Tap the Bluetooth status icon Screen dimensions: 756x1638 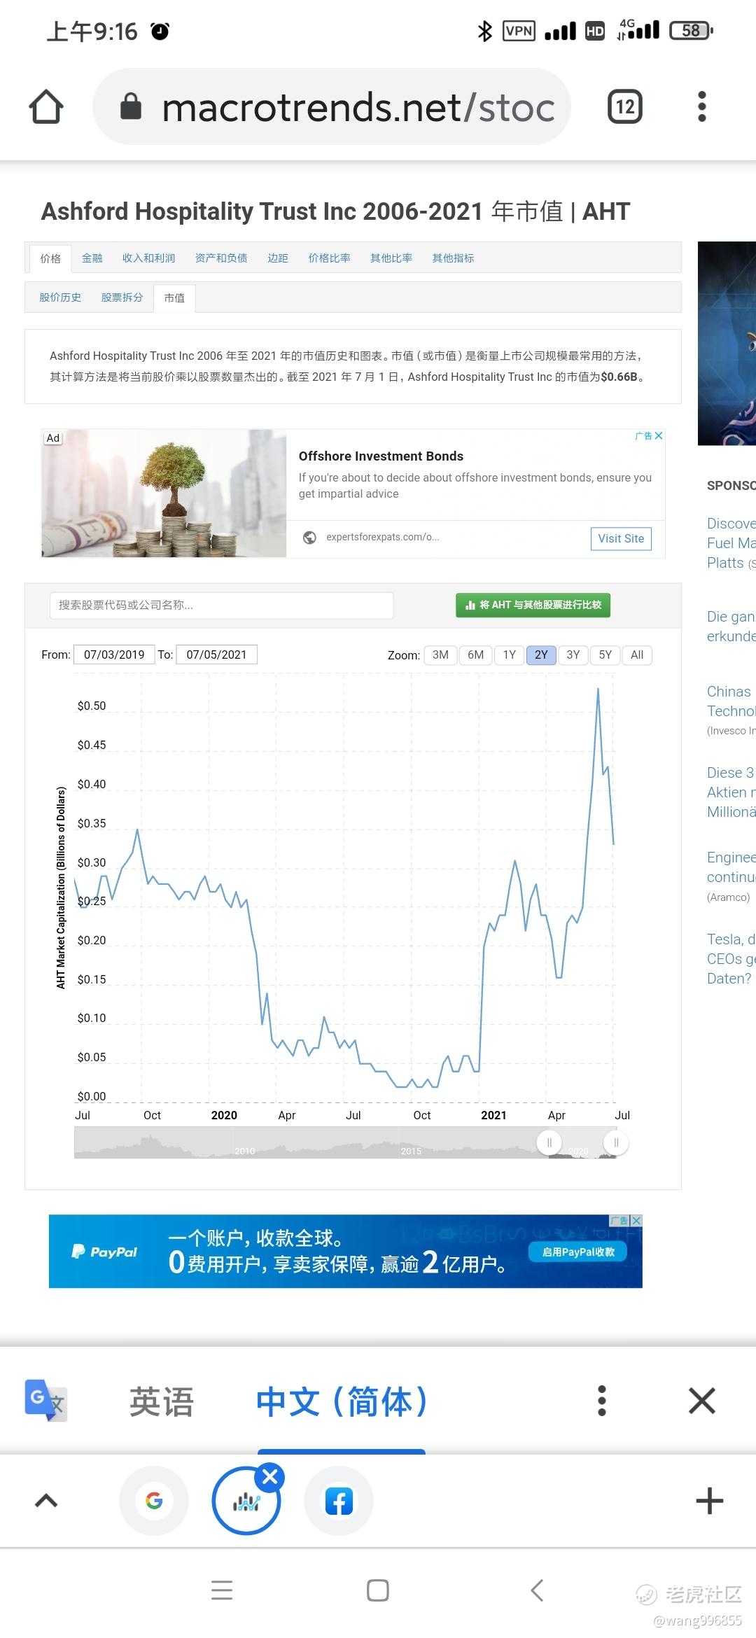pyautogui.click(x=484, y=31)
